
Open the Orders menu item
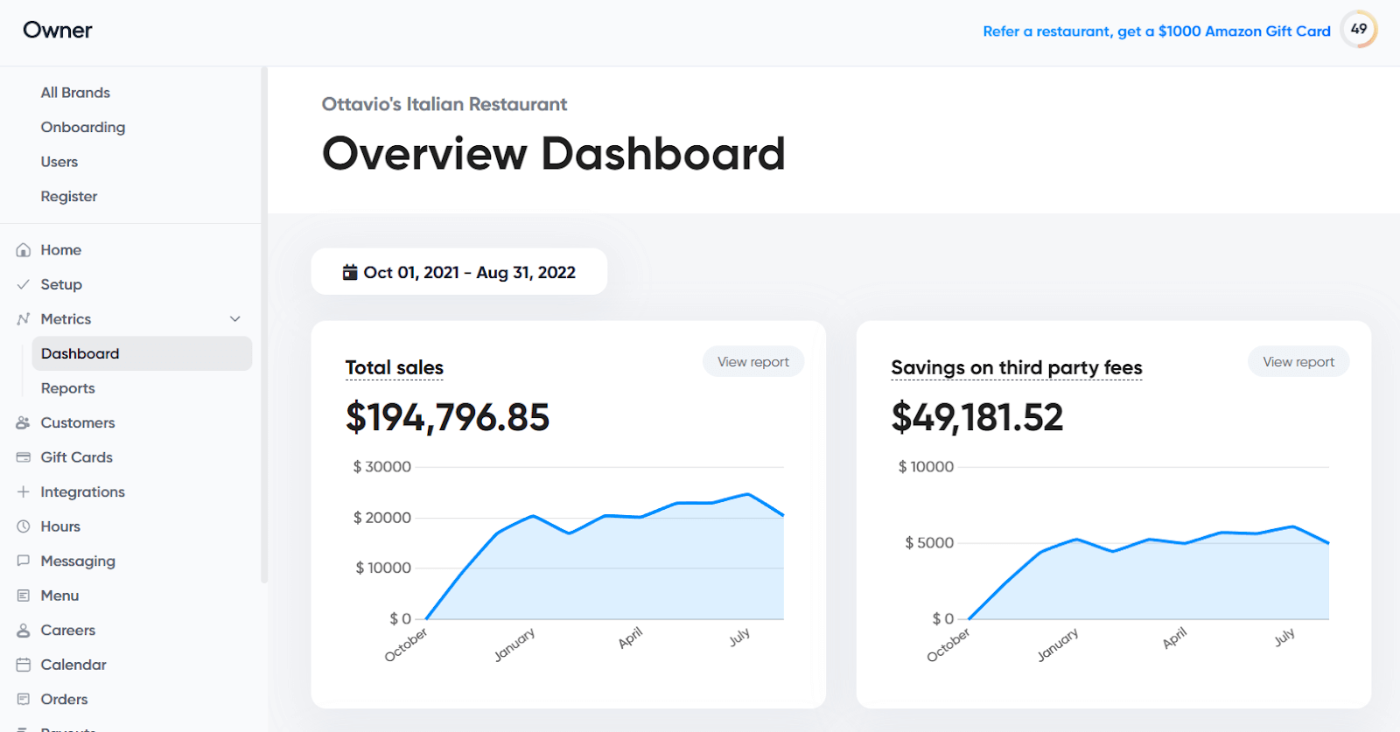point(64,700)
